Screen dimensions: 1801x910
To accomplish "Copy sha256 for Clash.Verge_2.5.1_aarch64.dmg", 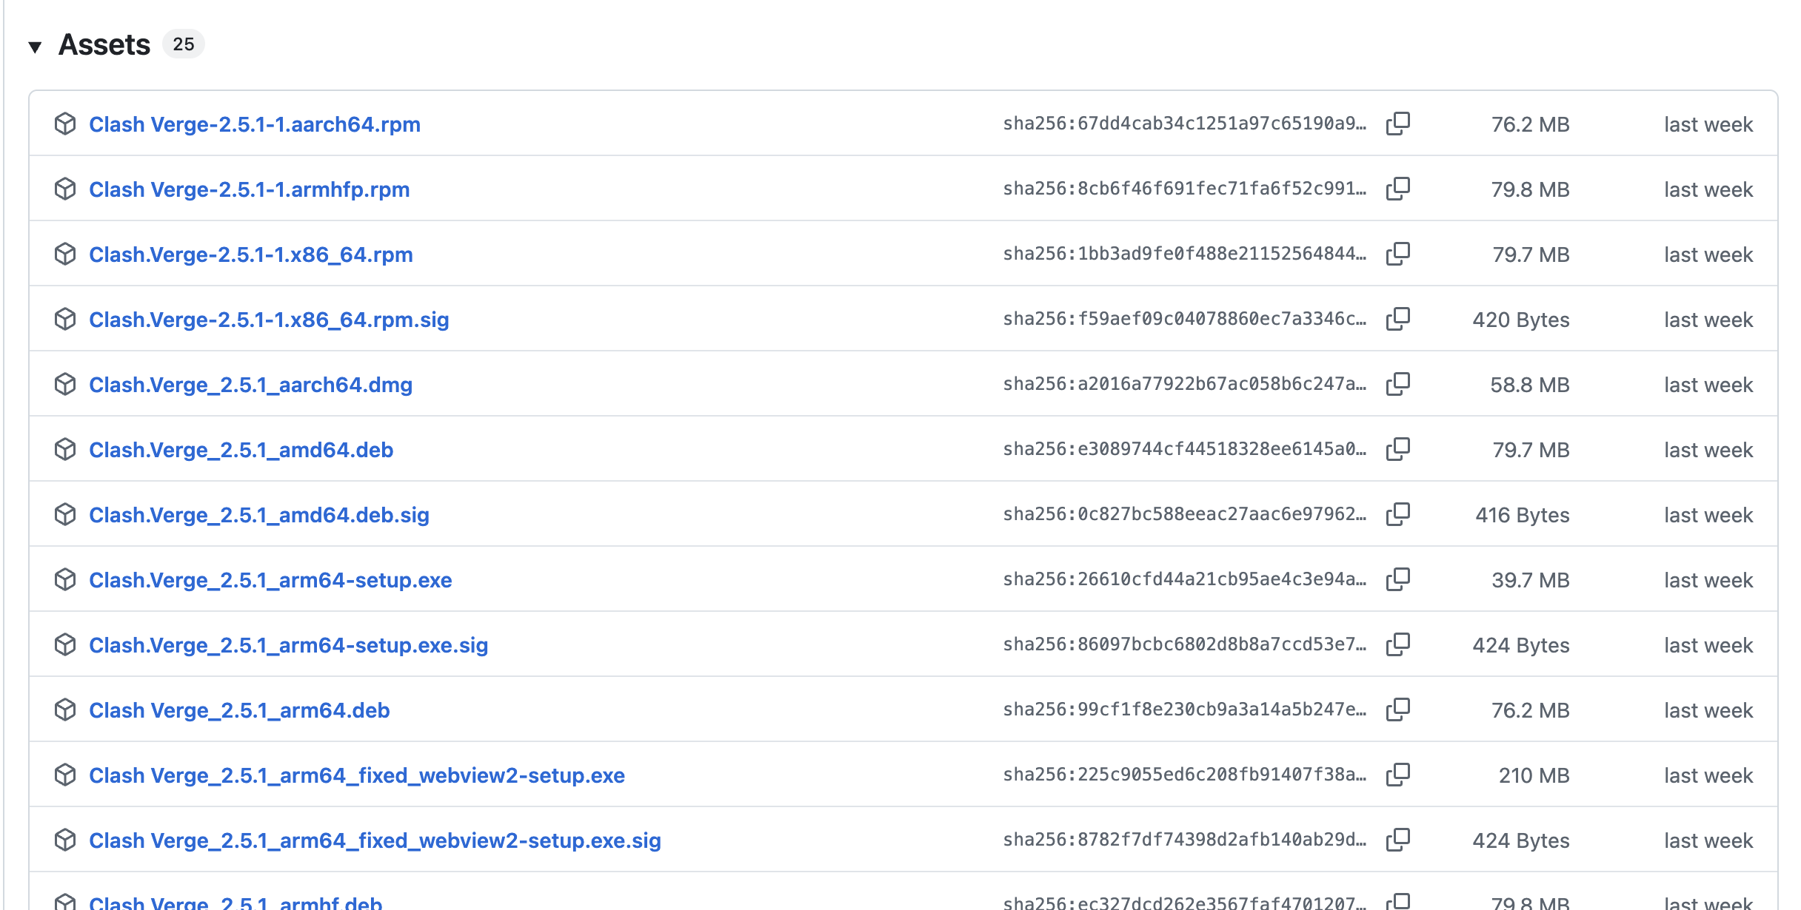I will [1398, 384].
